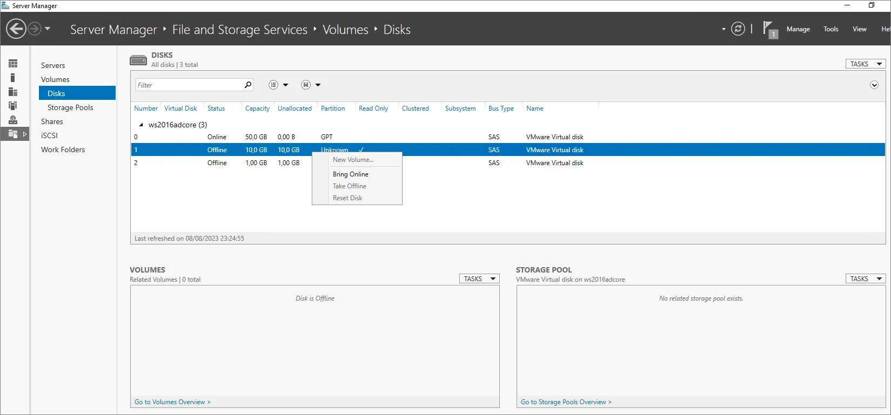Select New Volume... in context menu
The width and height of the screenshot is (891, 415).
tap(353, 160)
